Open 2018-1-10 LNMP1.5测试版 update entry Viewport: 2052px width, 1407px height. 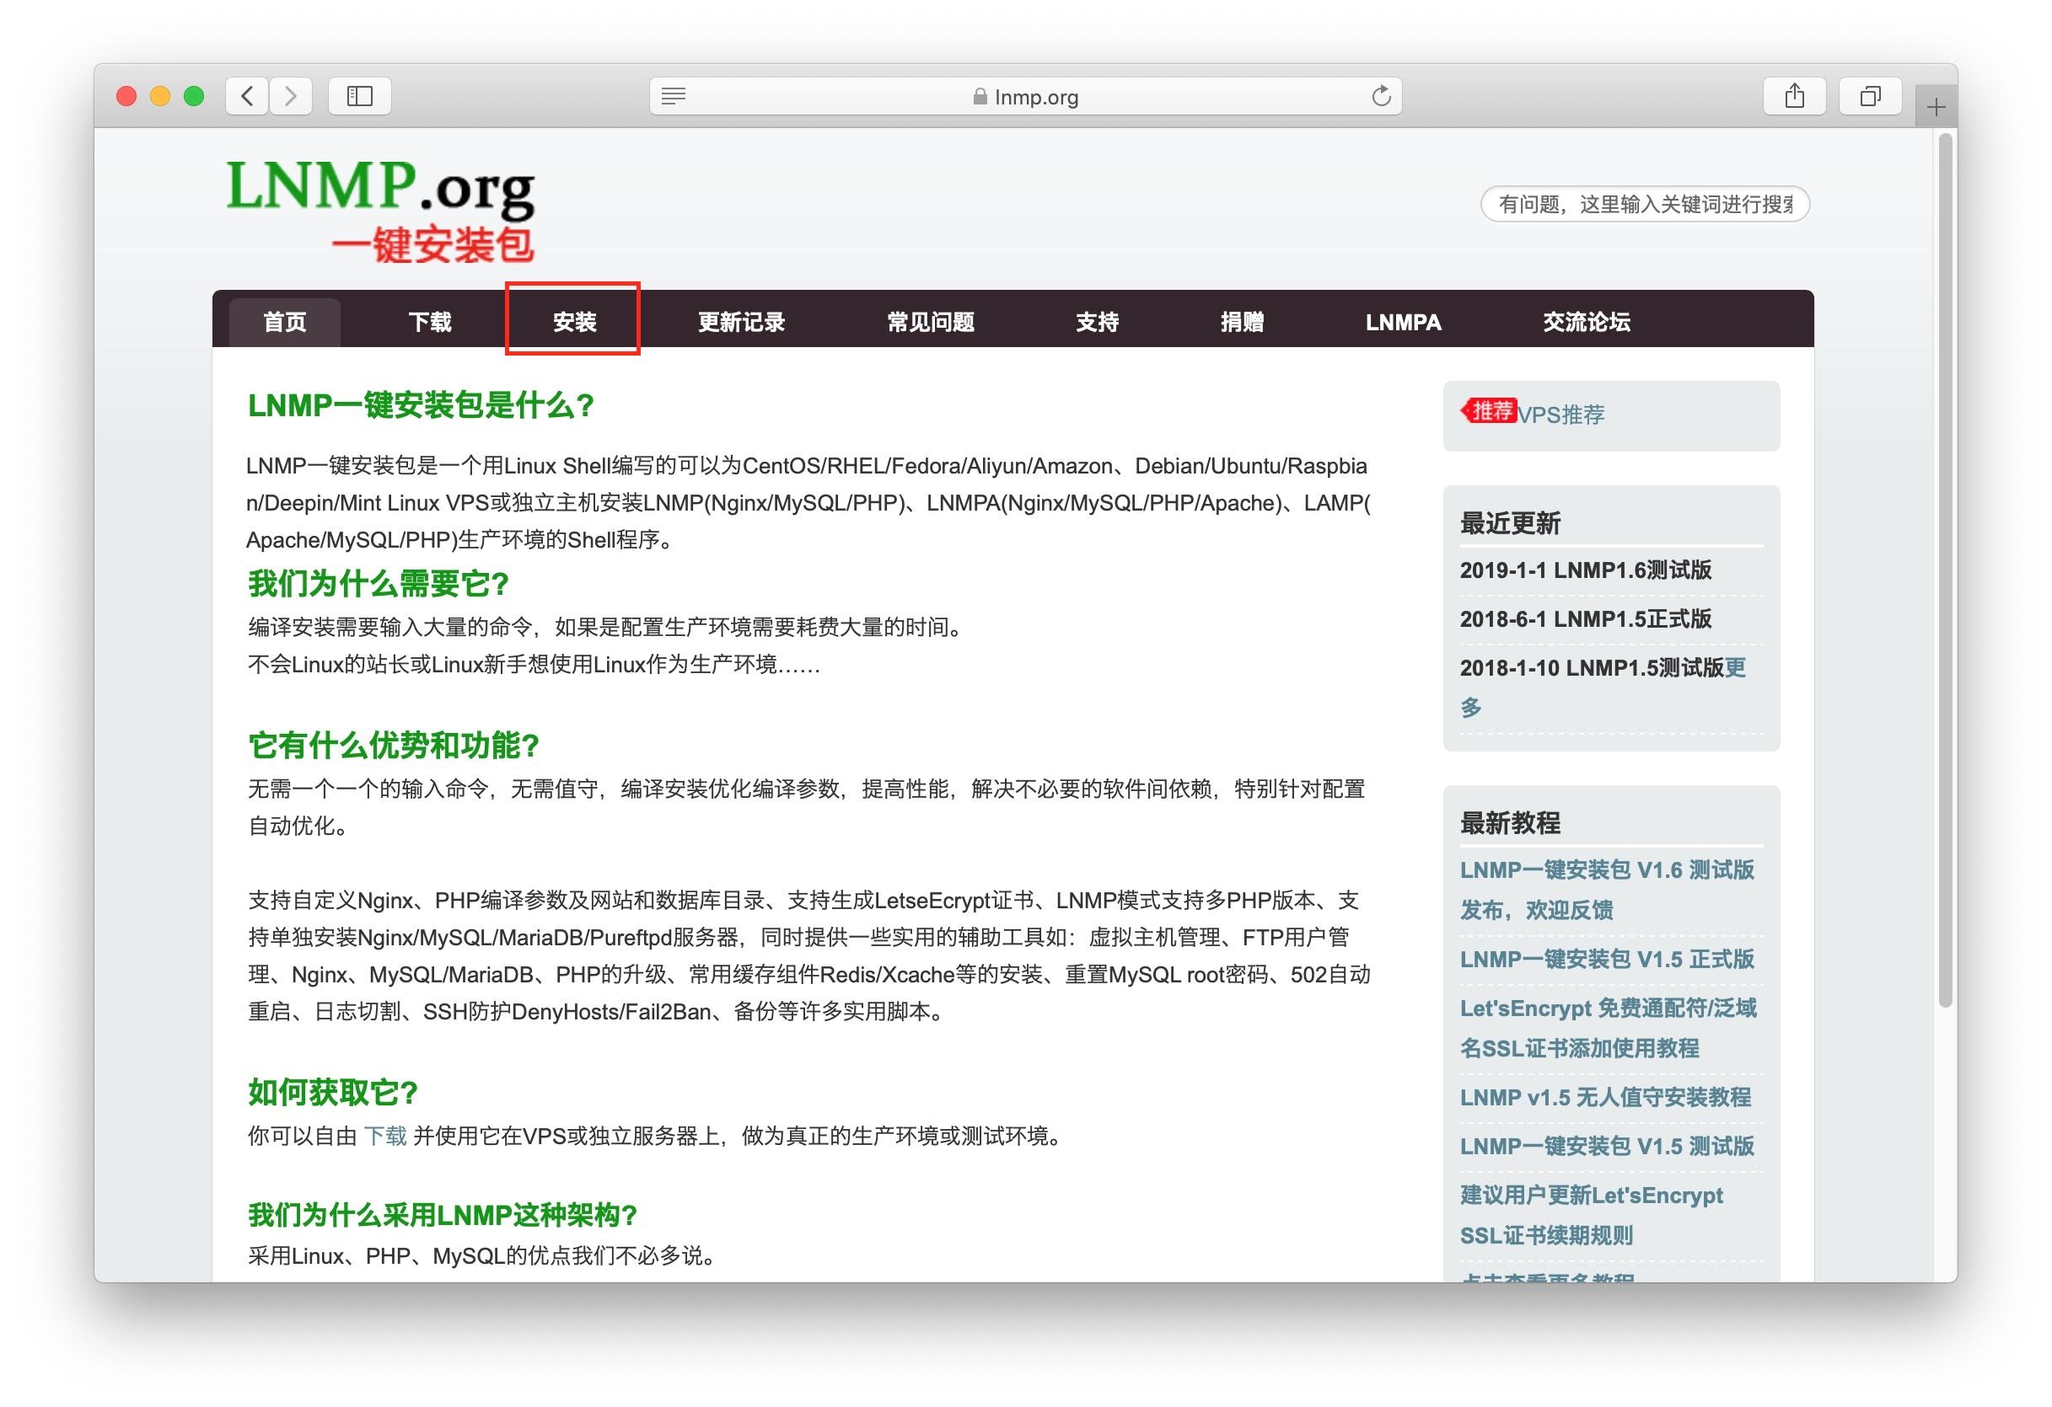[1592, 668]
